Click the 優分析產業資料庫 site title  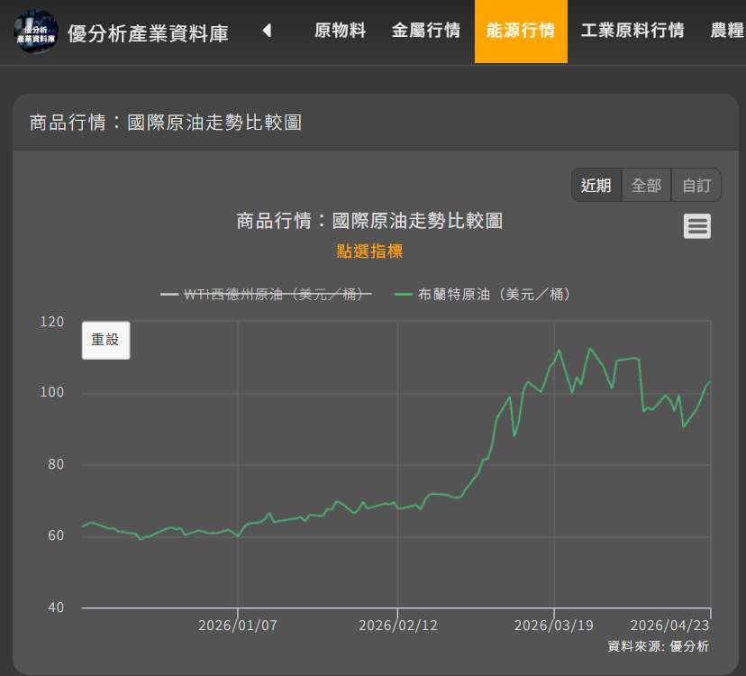(x=148, y=33)
